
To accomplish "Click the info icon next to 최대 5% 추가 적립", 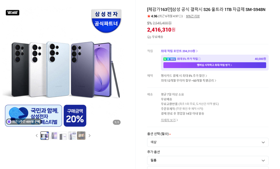I will pyautogui.click(x=199, y=59).
